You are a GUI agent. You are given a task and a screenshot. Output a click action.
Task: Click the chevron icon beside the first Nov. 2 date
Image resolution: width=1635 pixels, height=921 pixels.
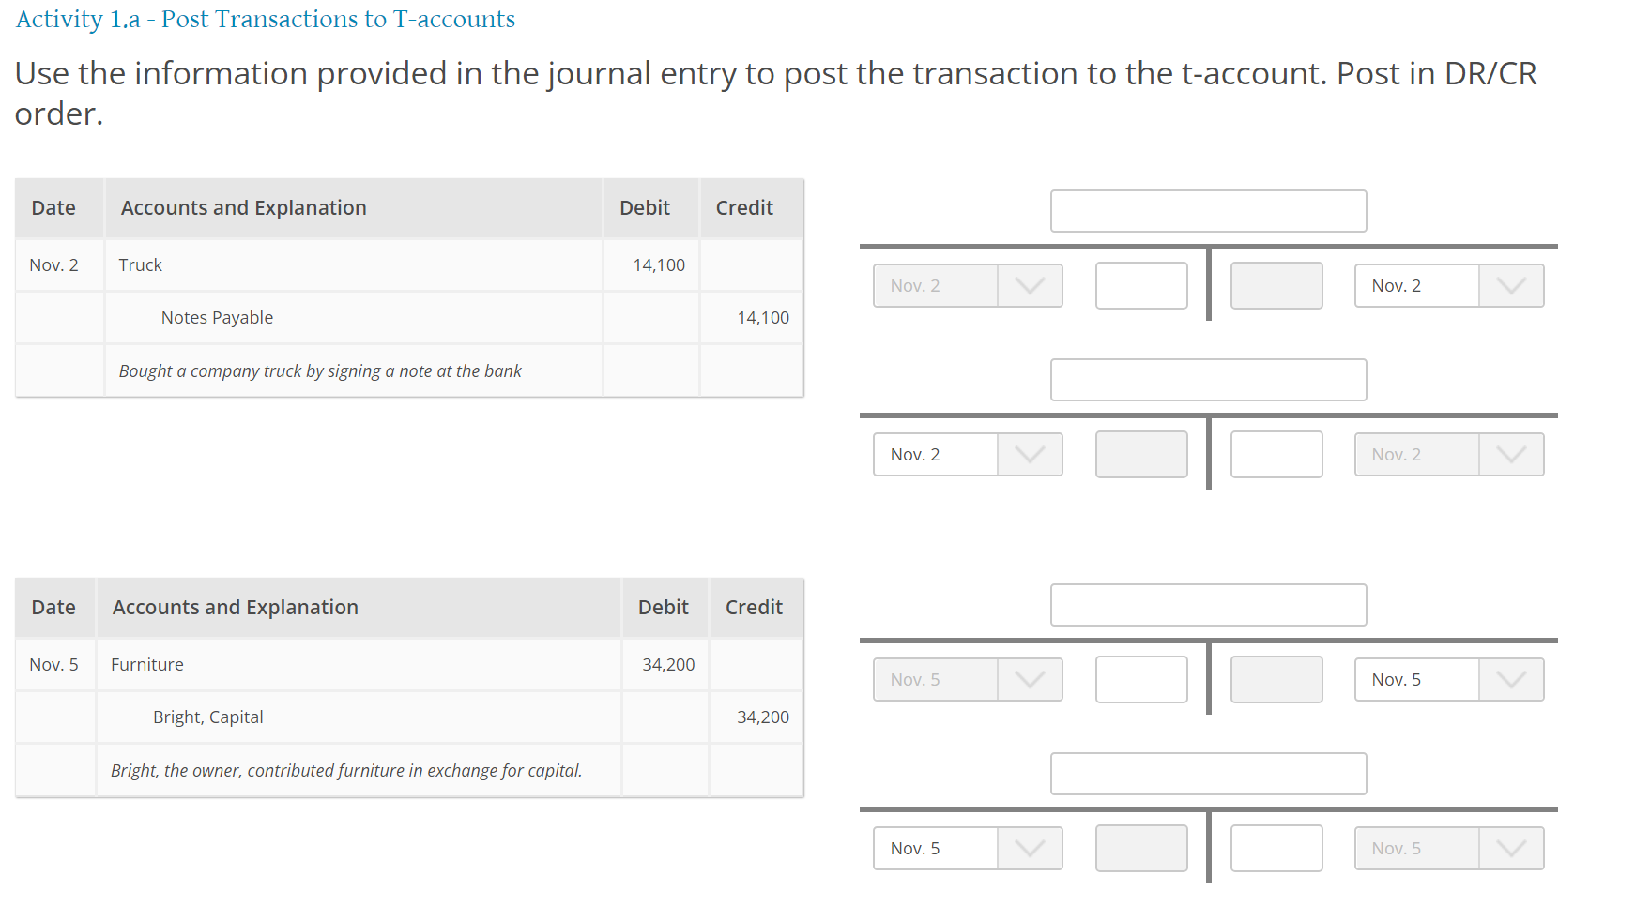coord(1030,285)
